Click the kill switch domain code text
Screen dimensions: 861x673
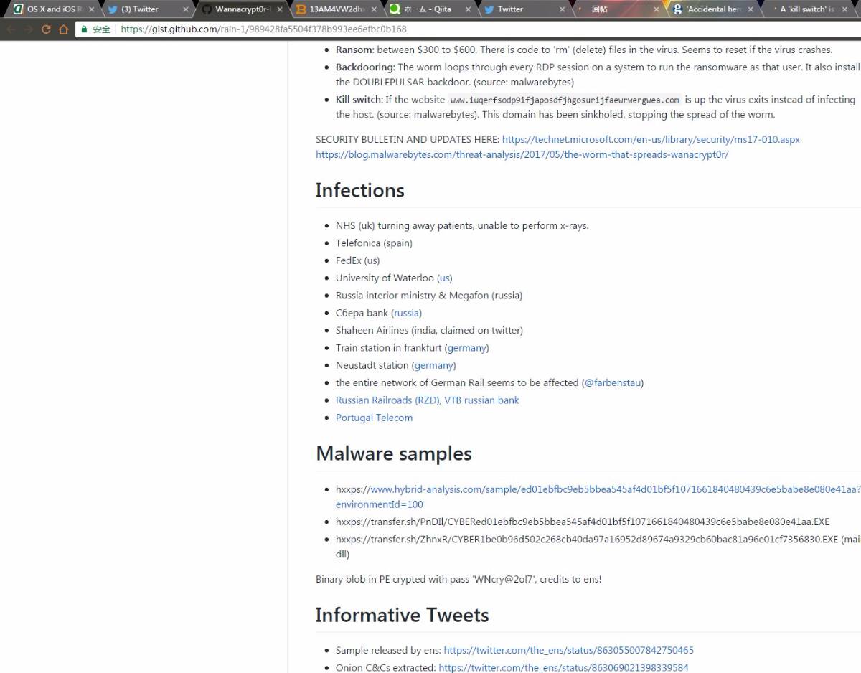coord(565,100)
